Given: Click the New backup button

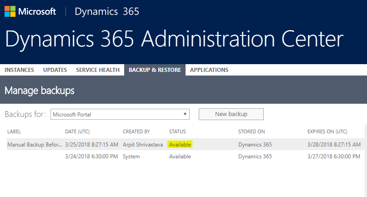Looking at the screenshot, I should [231, 114].
